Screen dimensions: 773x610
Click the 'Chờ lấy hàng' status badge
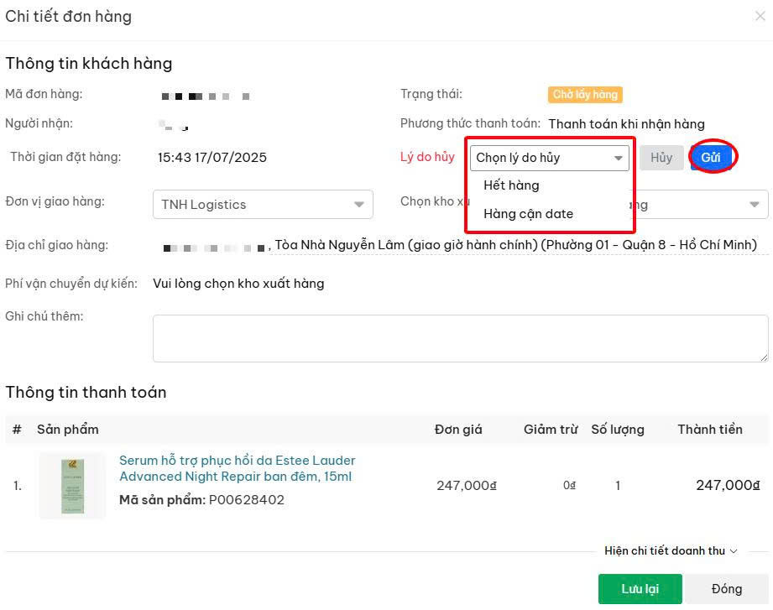coord(585,94)
